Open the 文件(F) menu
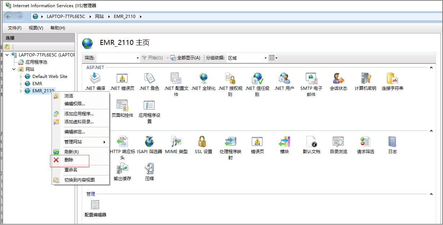 15,28
